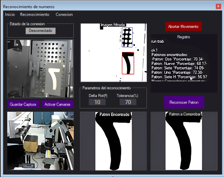
Task: Click the window title 'Reconocimiento de numeros'
Action: [29, 7]
